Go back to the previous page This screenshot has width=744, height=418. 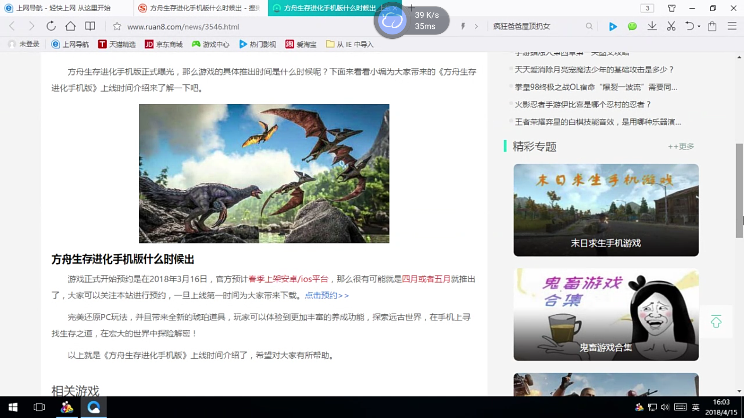pyautogui.click(x=12, y=26)
